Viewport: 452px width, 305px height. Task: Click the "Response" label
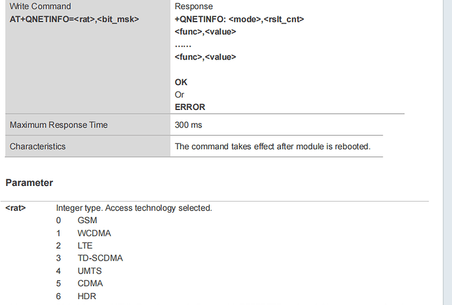pos(194,7)
